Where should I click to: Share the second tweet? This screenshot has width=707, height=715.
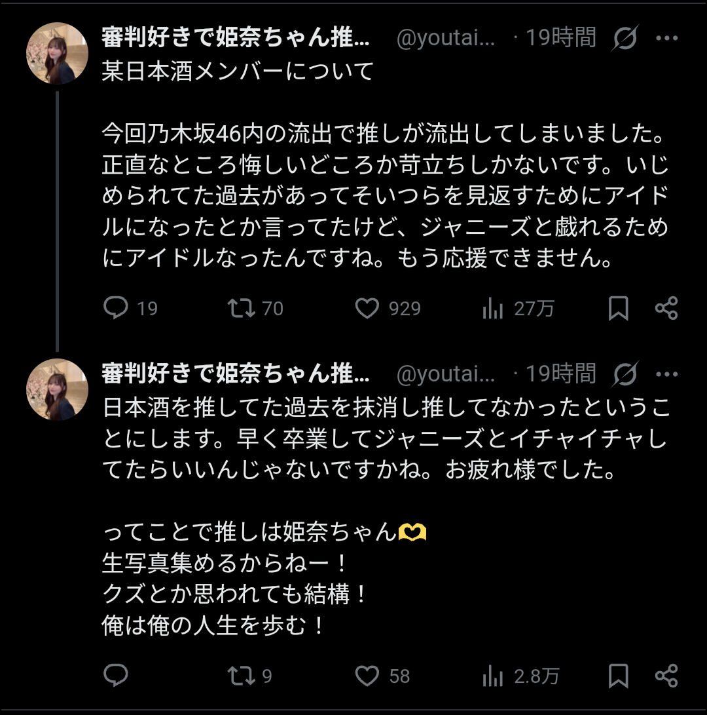(x=666, y=675)
